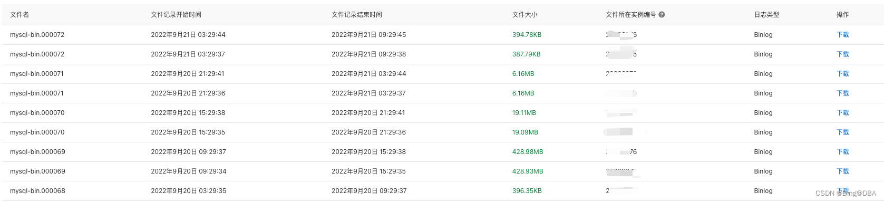Click the file size 19.09MB
Viewport: 884px width, 202px height.
pyautogui.click(x=525, y=132)
